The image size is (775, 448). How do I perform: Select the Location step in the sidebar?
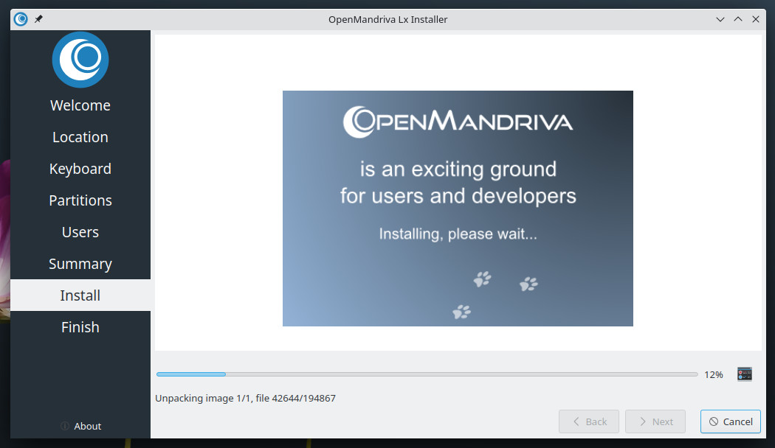click(x=80, y=136)
